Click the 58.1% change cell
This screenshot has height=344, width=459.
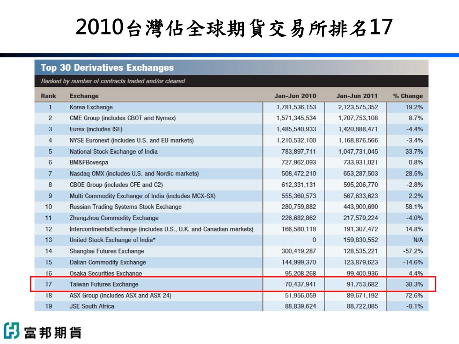pos(414,207)
